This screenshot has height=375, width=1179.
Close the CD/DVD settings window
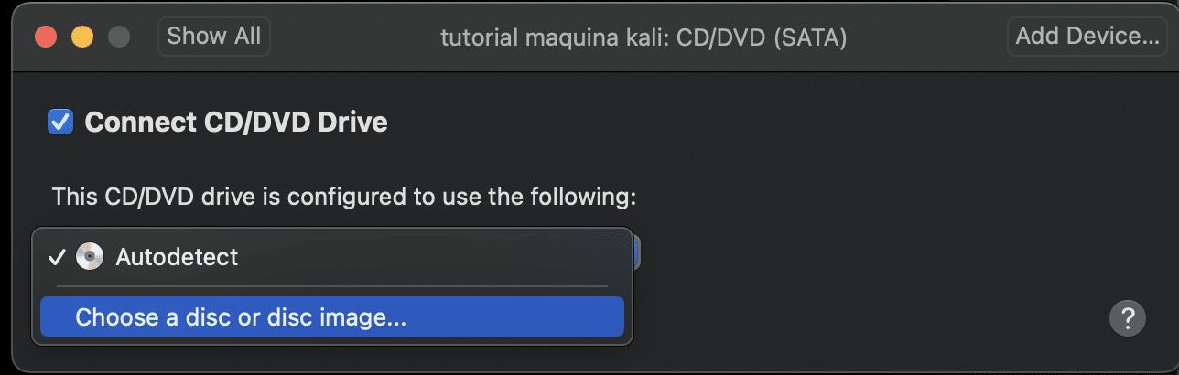point(46,37)
